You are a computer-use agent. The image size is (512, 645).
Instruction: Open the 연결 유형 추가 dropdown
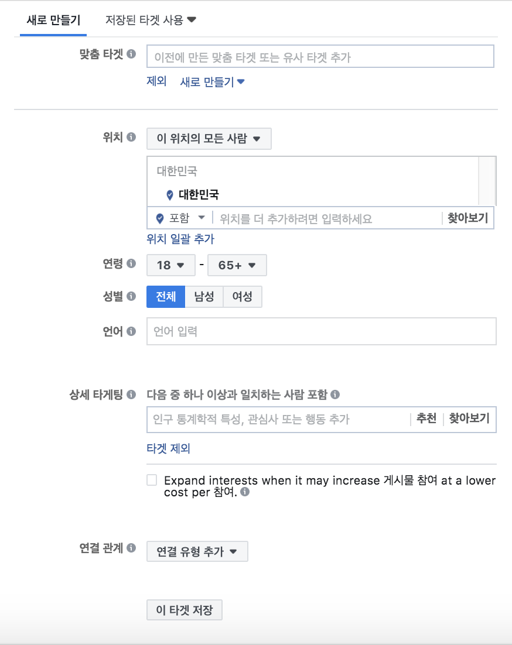(x=198, y=551)
